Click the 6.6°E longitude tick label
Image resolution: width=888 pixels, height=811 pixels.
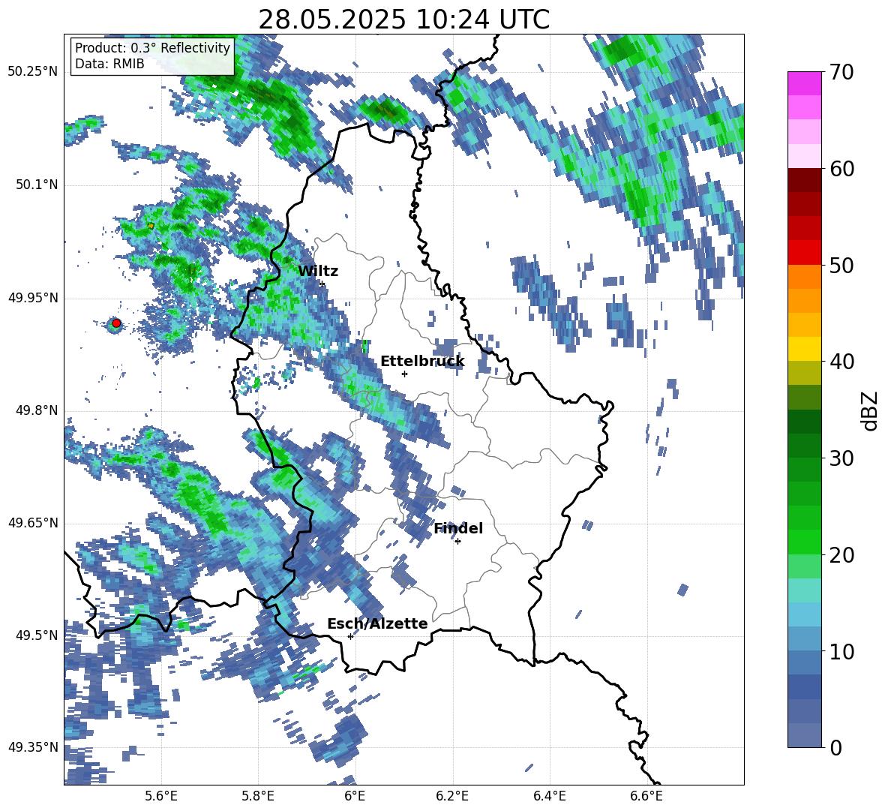[646, 797]
